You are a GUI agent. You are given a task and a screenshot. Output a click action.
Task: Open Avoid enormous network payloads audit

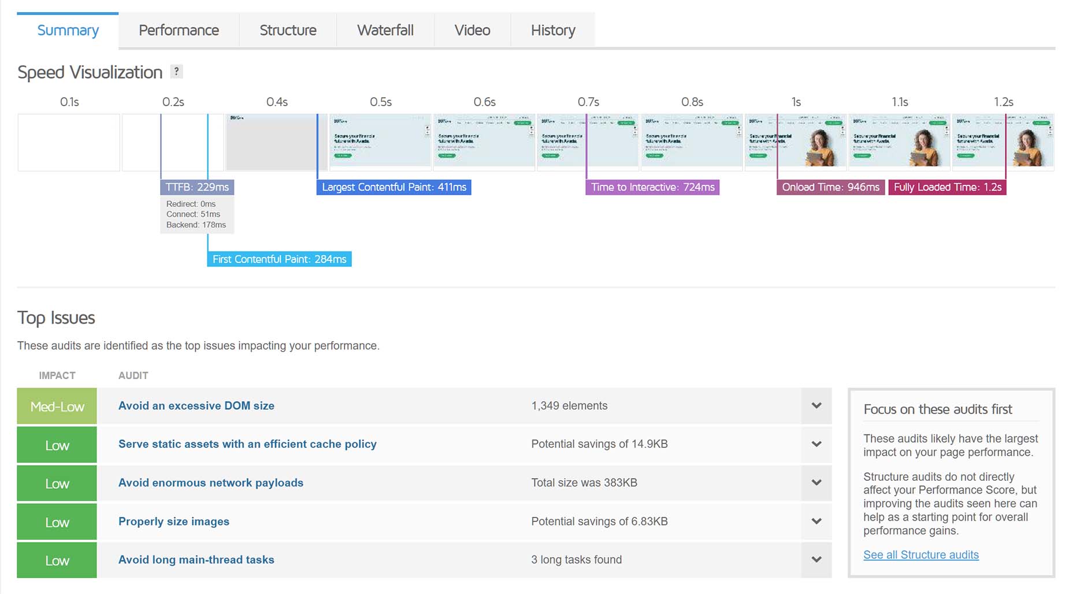click(x=211, y=482)
